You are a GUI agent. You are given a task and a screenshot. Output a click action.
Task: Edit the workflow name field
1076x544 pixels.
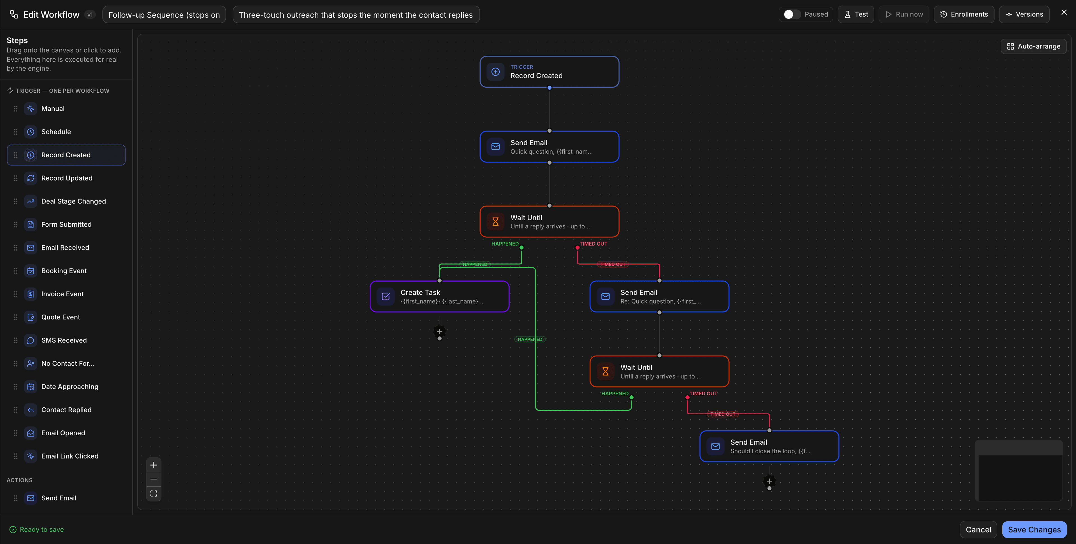pos(164,15)
